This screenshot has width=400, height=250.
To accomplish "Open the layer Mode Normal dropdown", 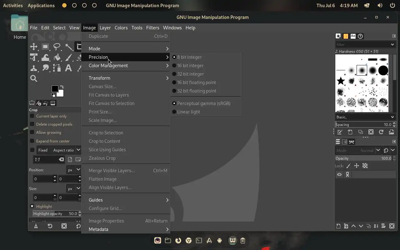I will point(358,150).
